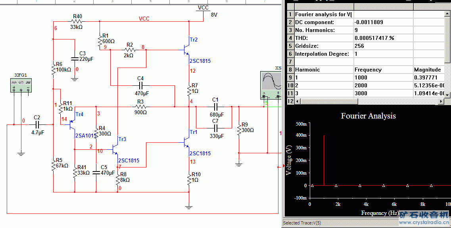Click resistor R3 900Ω

click(x=140, y=107)
